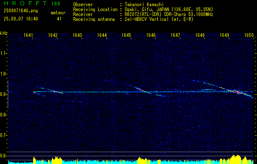The width and height of the screenshot is (257, 164).
Task: Click the Receiving antenna label
Action: [94, 19]
